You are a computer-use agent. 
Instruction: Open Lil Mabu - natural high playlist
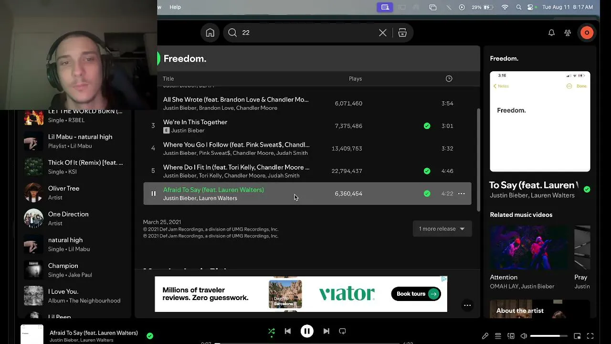(74, 141)
